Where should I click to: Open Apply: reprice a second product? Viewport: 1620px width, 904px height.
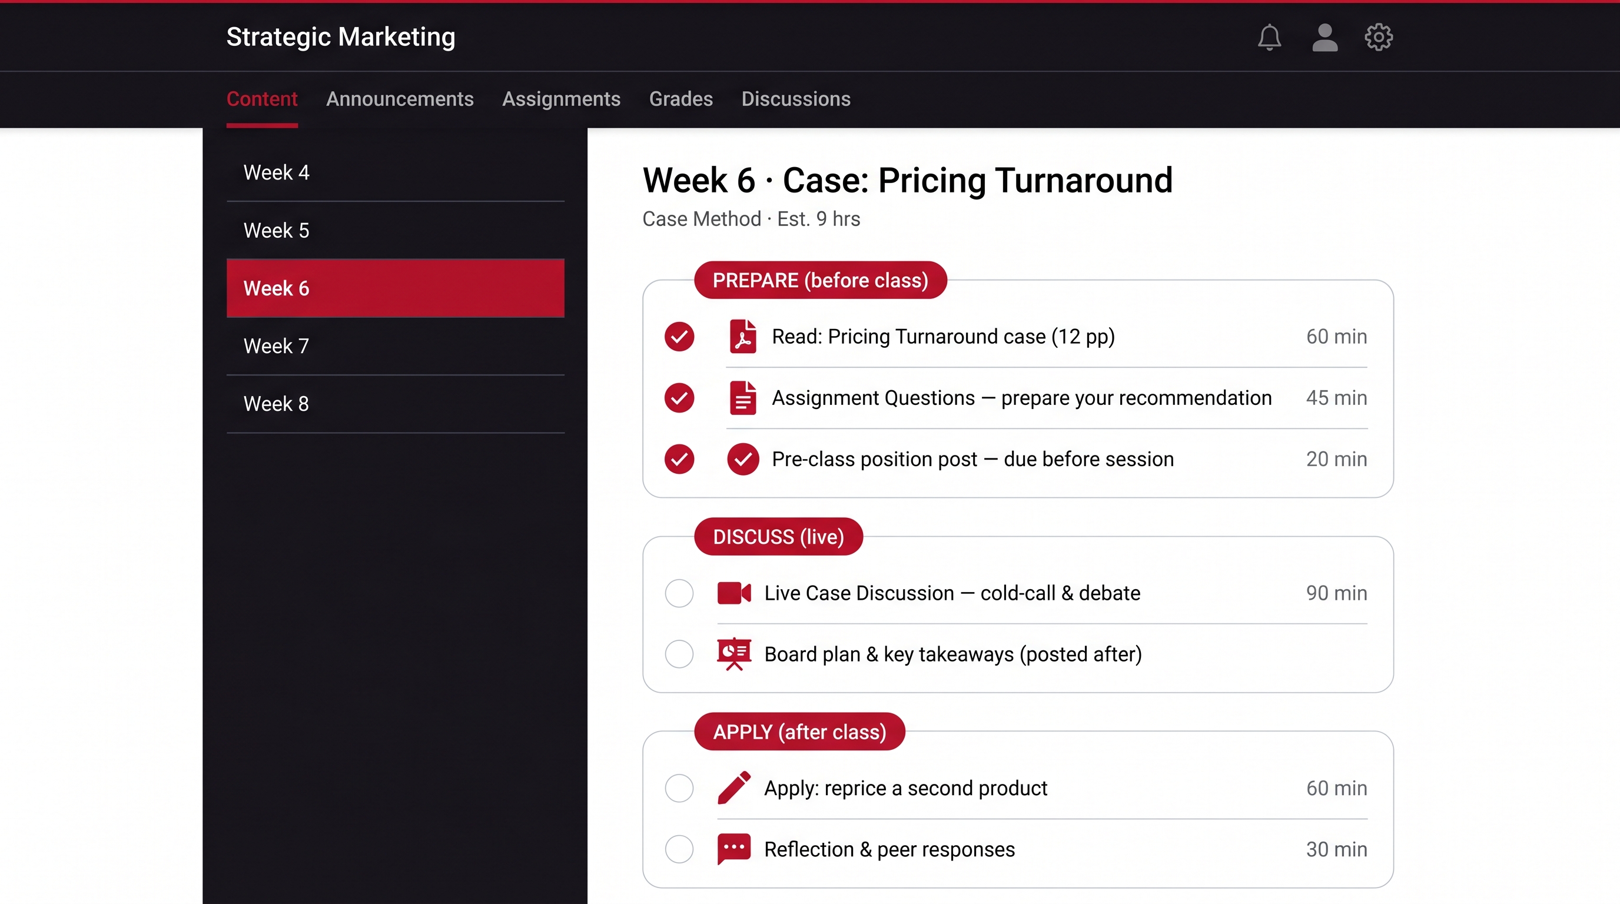coord(905,787)
